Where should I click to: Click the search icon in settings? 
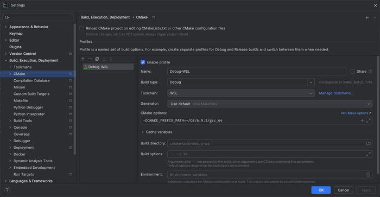coord(7,17)
